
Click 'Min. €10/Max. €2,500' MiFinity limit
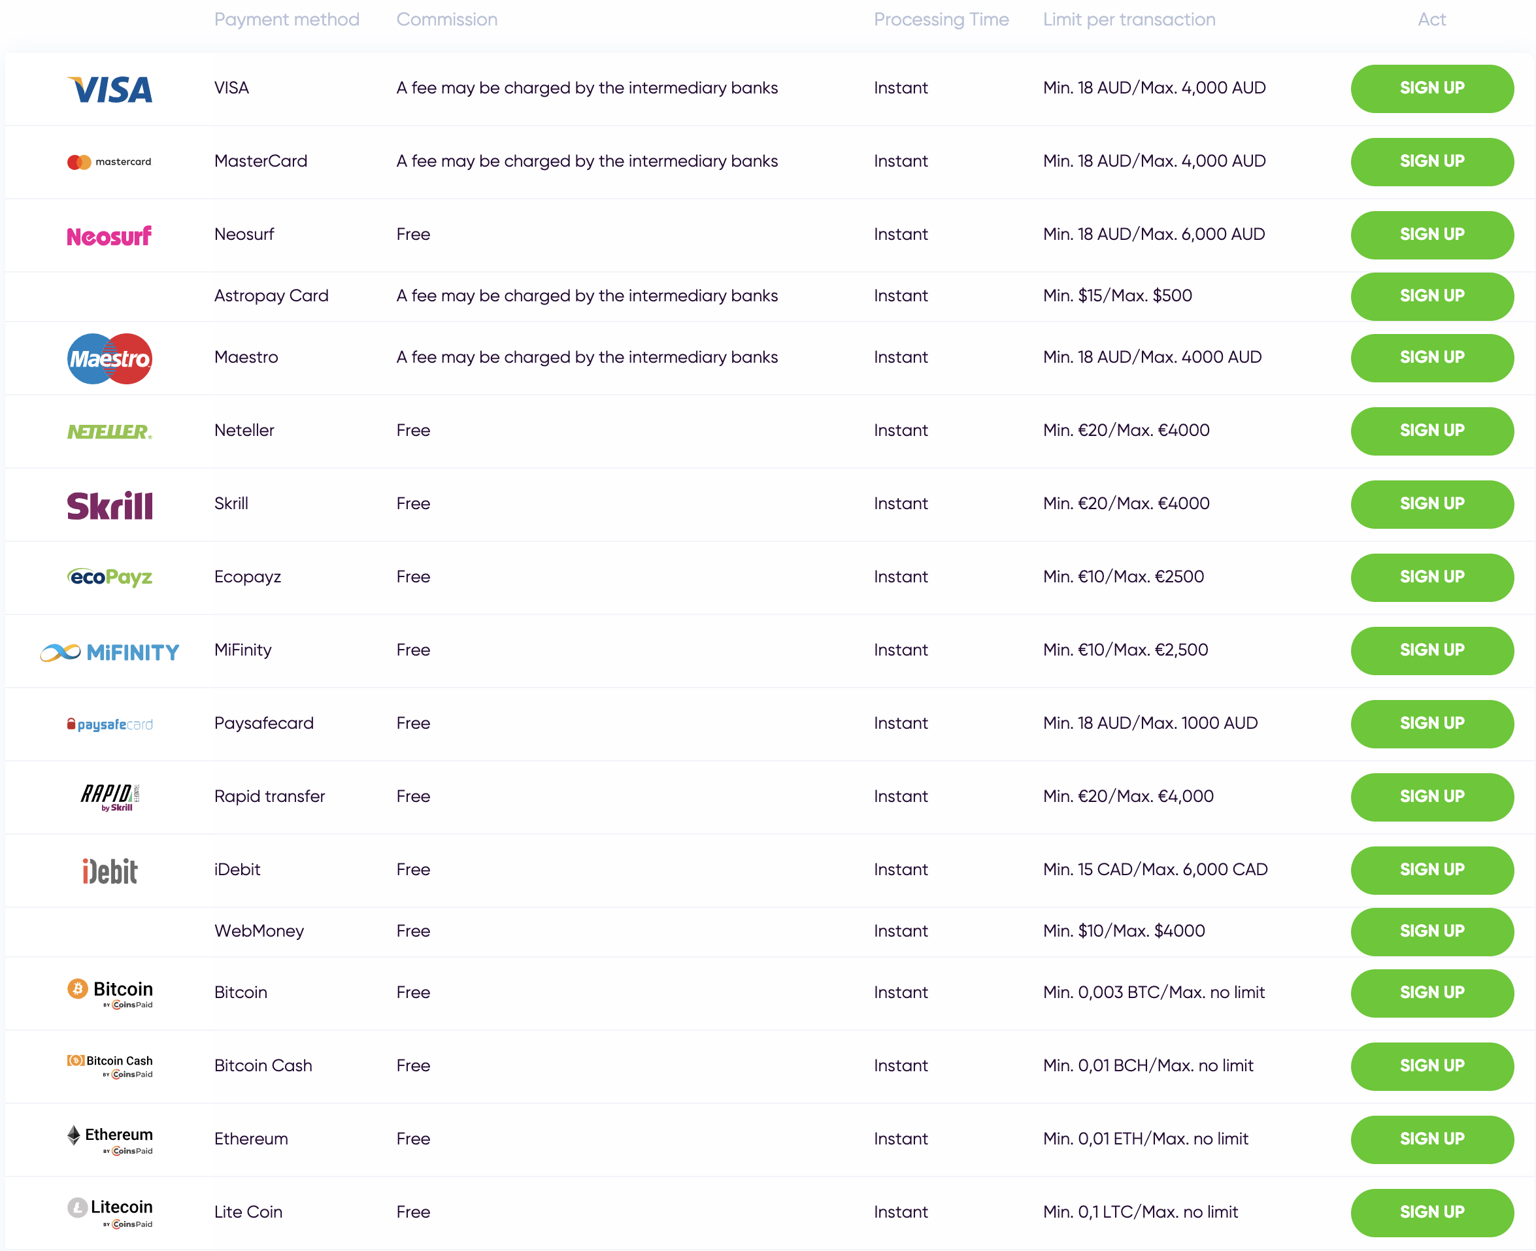click(x=1126, y=650)
